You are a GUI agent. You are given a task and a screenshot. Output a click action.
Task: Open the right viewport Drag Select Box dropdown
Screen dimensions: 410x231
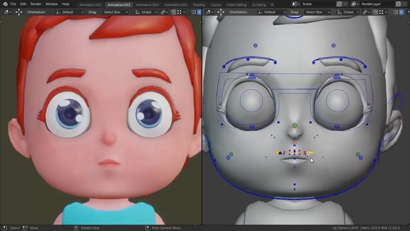(318, 12)
